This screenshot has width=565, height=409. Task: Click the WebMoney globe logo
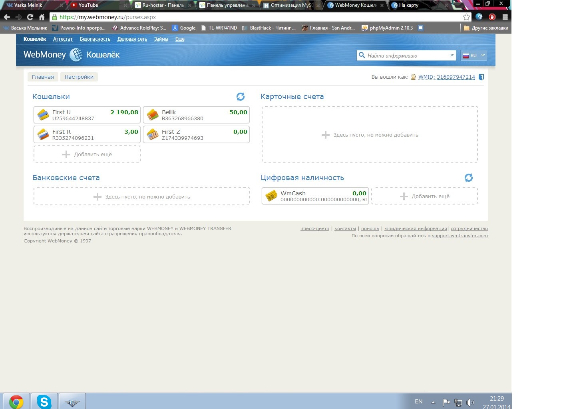click(x=76, y=55)
